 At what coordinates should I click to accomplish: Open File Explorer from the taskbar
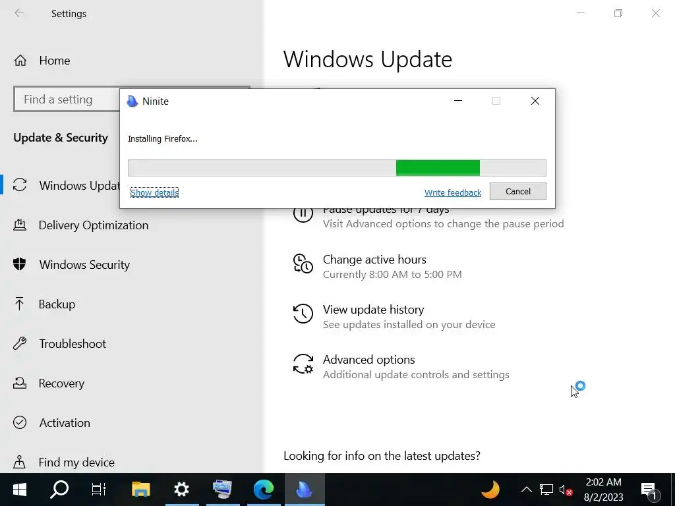click(141, 490)
